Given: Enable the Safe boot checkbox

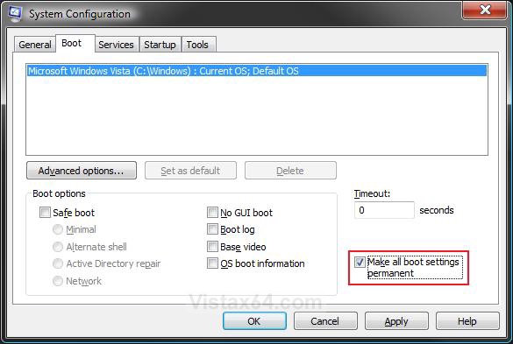Looking at the screenshot, I should 45,213.
